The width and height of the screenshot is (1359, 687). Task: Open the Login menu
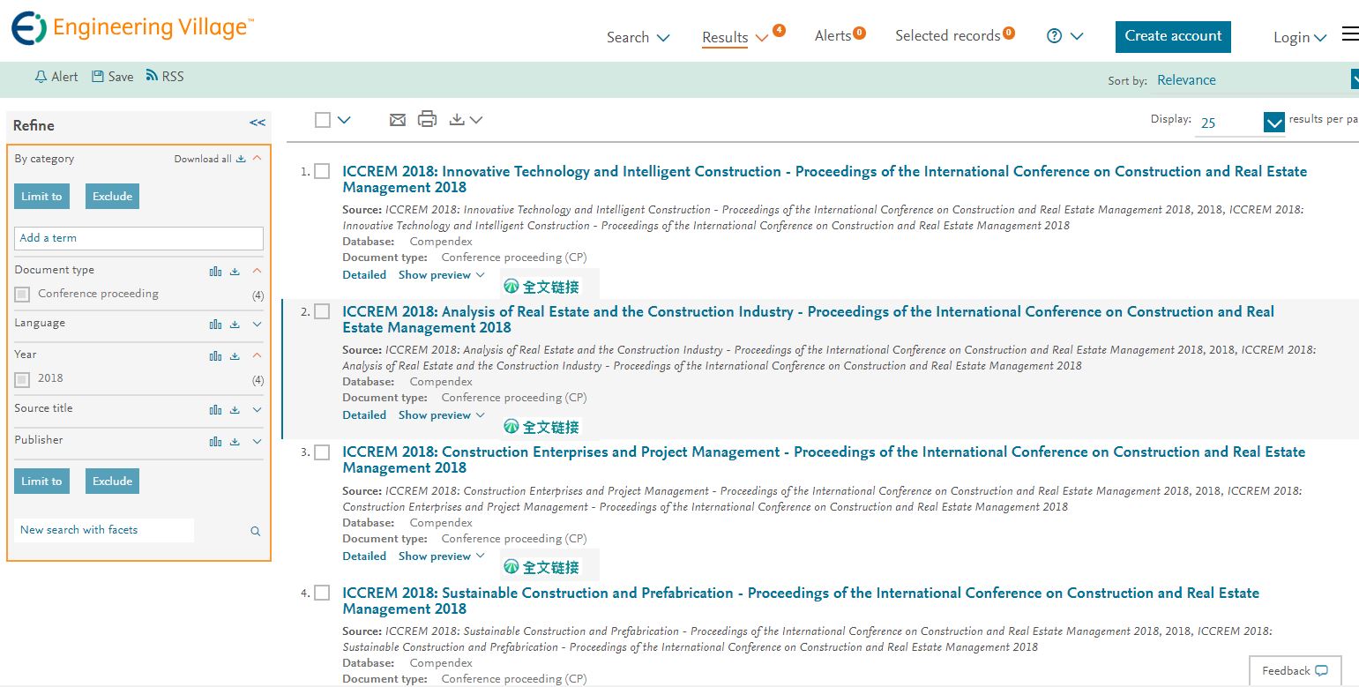[x=1300, y=37]
